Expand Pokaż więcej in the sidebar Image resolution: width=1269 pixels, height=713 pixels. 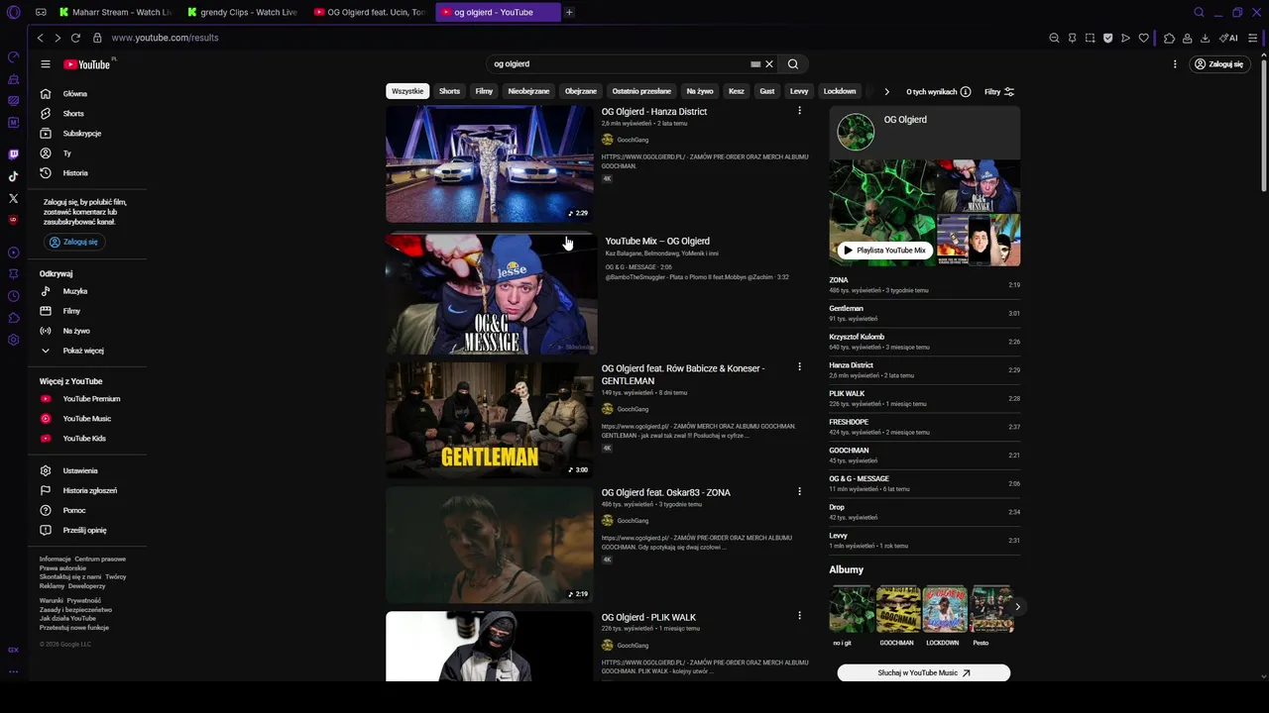coord(87,351)
